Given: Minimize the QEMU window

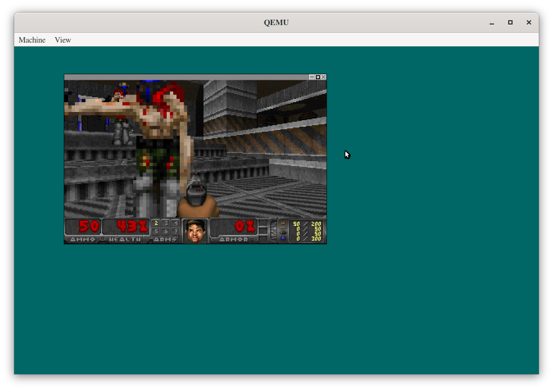Looking at the screenshot, I should 492,22.
